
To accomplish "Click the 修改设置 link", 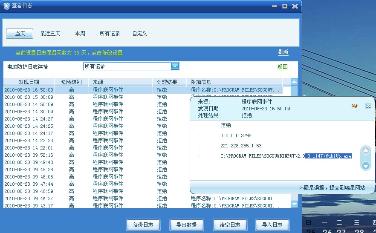I will (112, 53).
